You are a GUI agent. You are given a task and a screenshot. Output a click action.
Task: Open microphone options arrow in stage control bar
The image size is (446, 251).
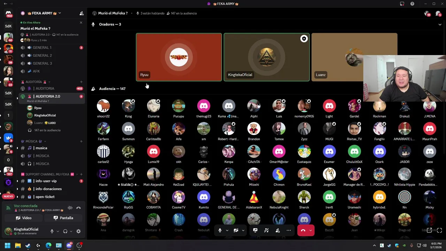(227, 230)
